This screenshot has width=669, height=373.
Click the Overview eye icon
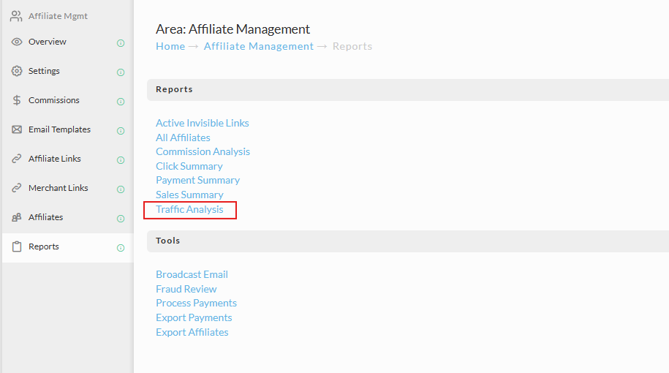[x=17, y=42]
